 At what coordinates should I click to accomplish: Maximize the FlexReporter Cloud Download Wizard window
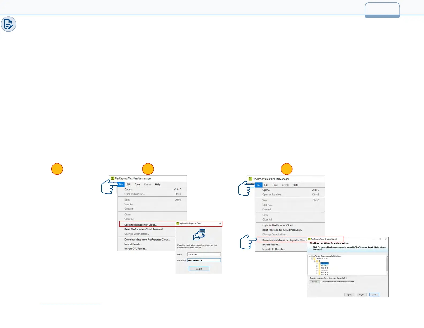(x=380, y=239)
